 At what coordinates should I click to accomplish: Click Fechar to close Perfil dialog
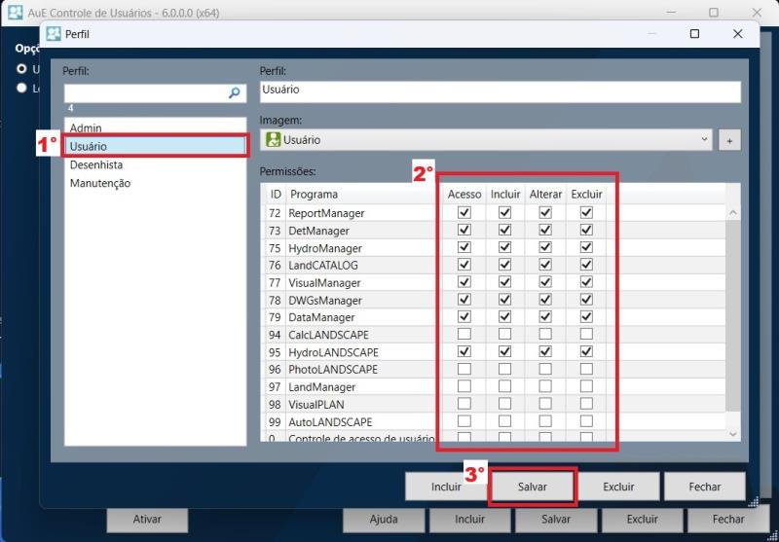tap(704, 487)
